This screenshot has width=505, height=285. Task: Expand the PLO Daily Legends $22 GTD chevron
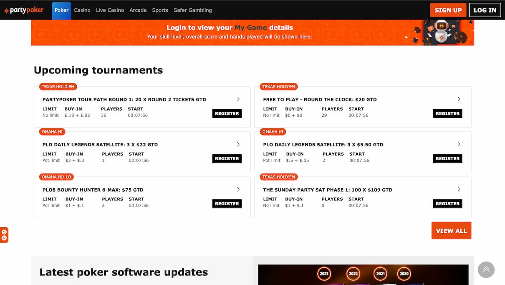coord(238,144)
